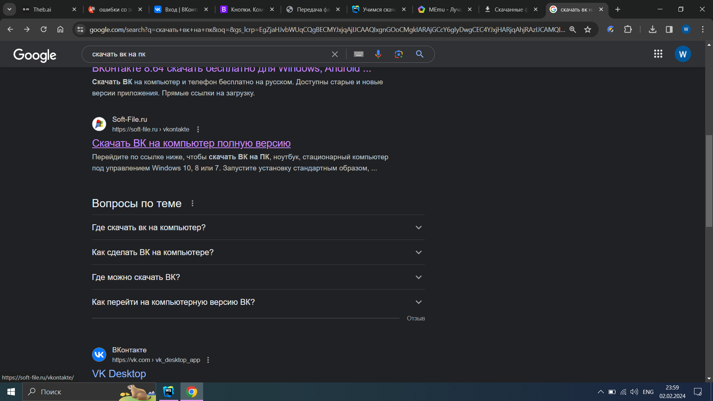The image size is (713, 401).
Task: Show hidden system tray icons
Action: pyautogui.click(x=600, y=392)
